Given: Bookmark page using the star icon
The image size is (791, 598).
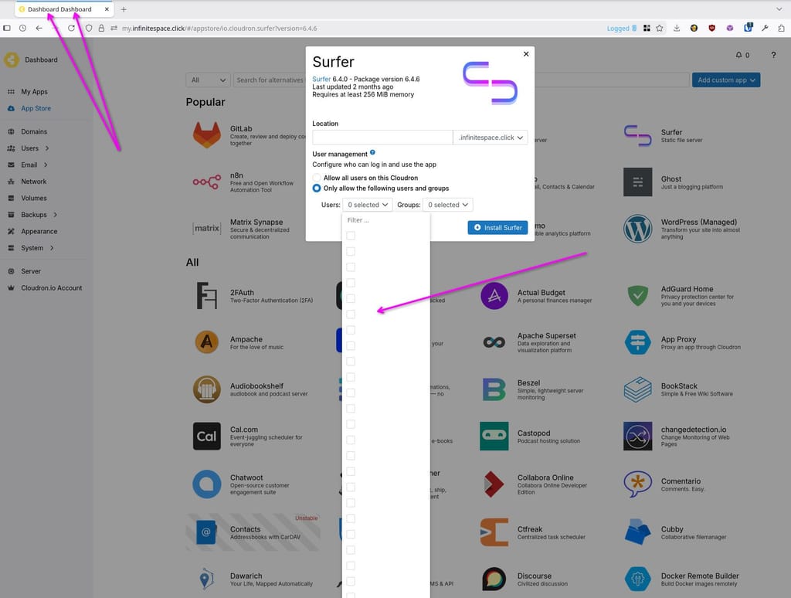Looking at the screenshot, I should click(659, 28).
